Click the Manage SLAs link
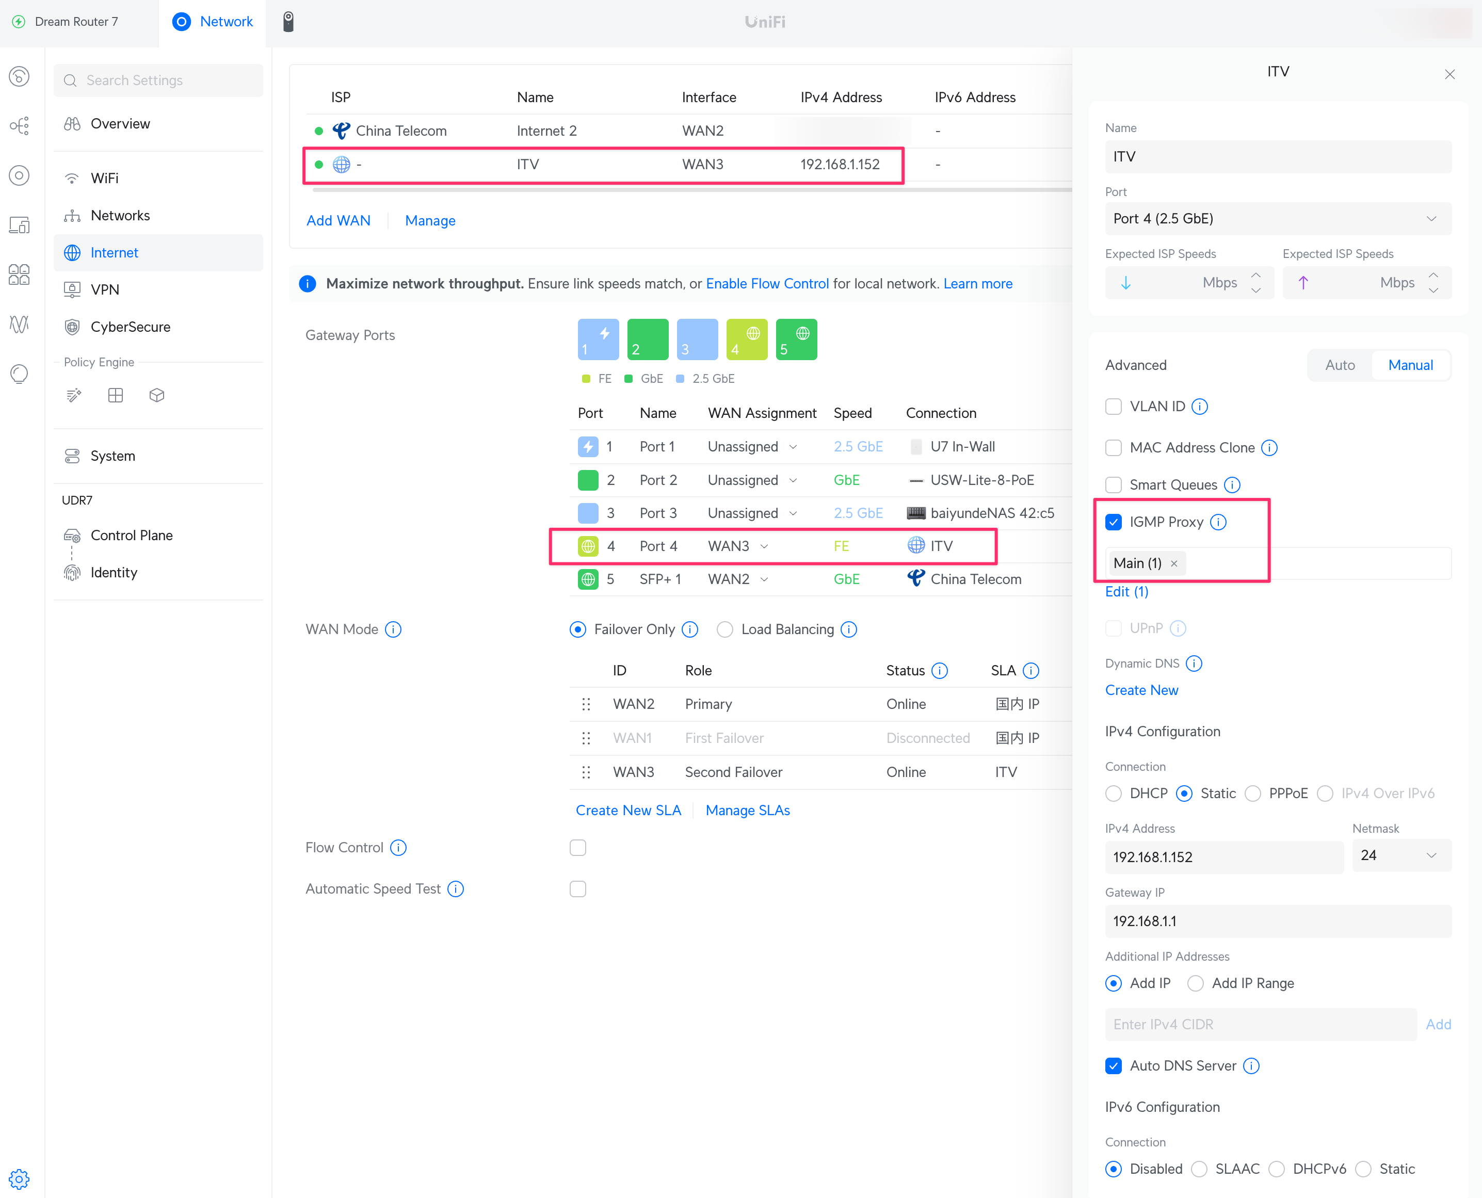Image resolution: width=1482 pixels, height=1198 pixels. pyautogui.click(x=748, y=810)
